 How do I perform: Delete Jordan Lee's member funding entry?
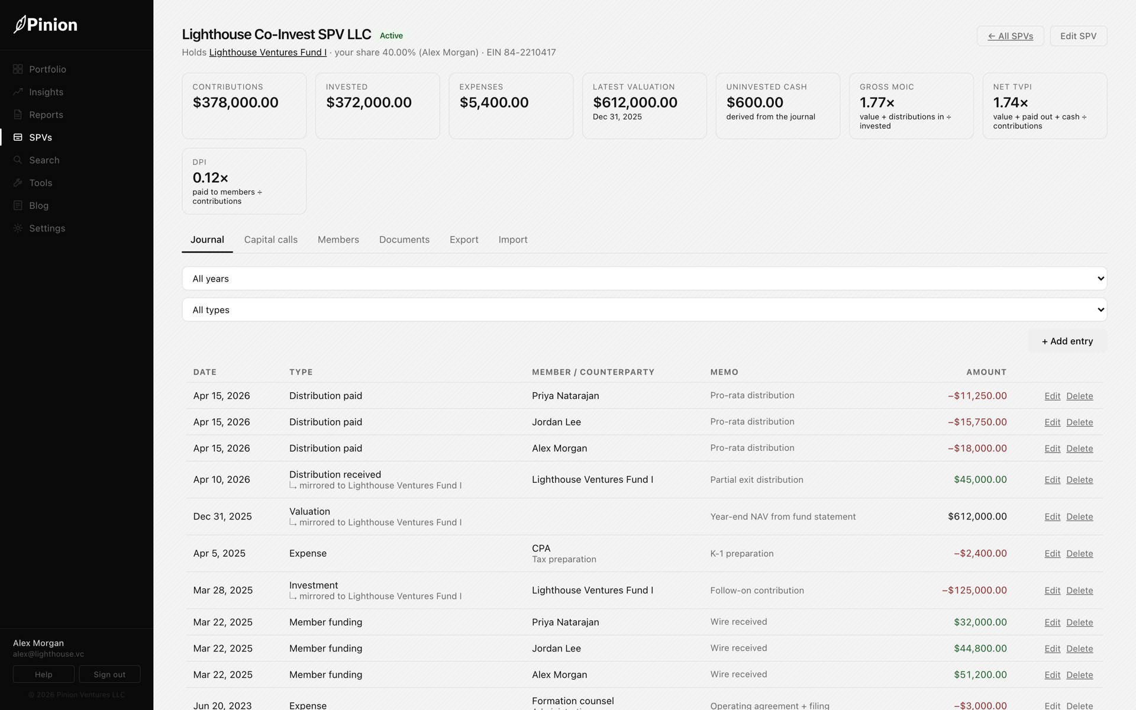point(1079,648)
